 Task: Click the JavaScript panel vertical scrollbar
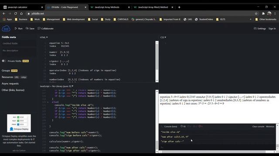pyautogui.click(x=157, y=121)
